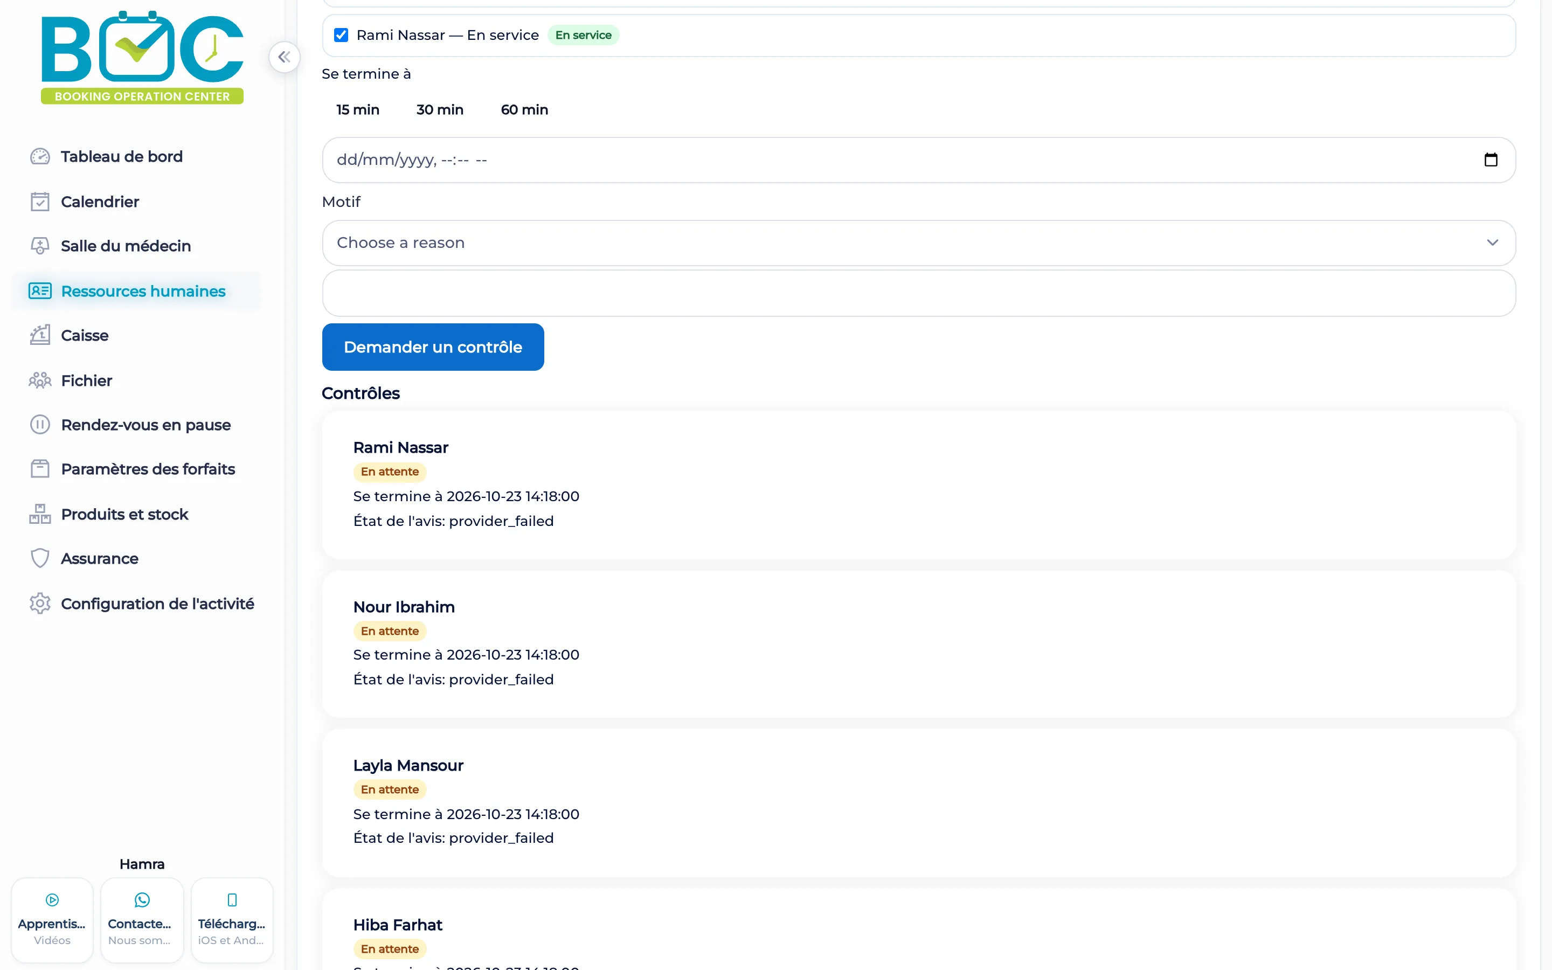The height and width of the screenshot is (970, 1552).
Task: Open the WhatsApp Contactez-nous card
Action: tap(142, 920)
